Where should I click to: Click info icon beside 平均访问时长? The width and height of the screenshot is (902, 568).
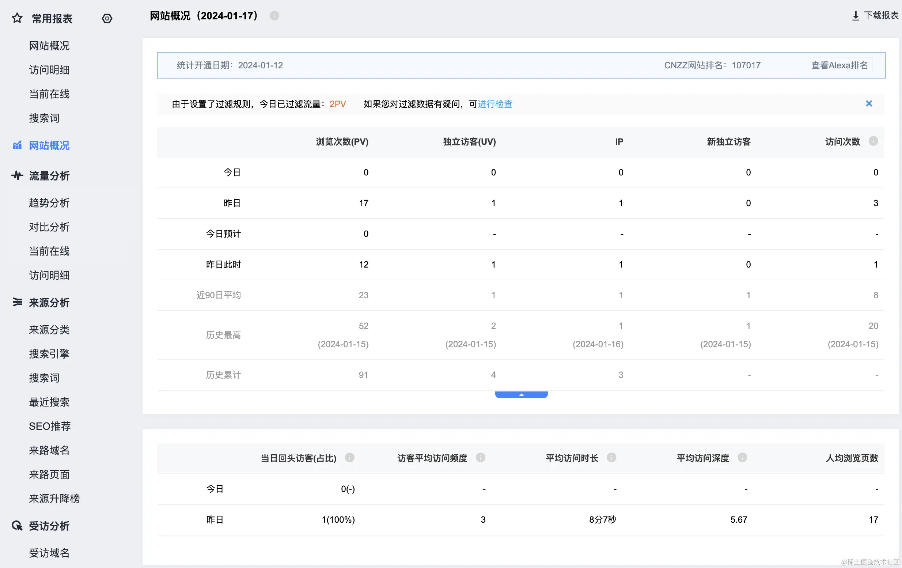611,458
